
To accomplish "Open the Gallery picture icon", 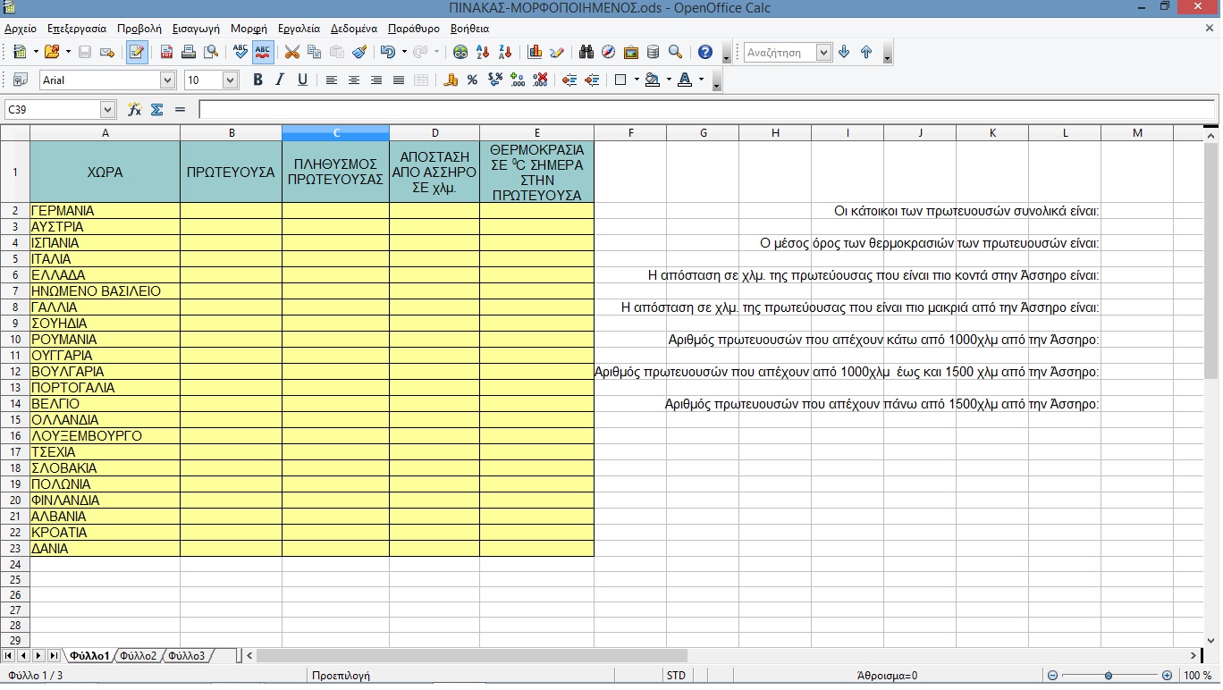I will point(631,52).
